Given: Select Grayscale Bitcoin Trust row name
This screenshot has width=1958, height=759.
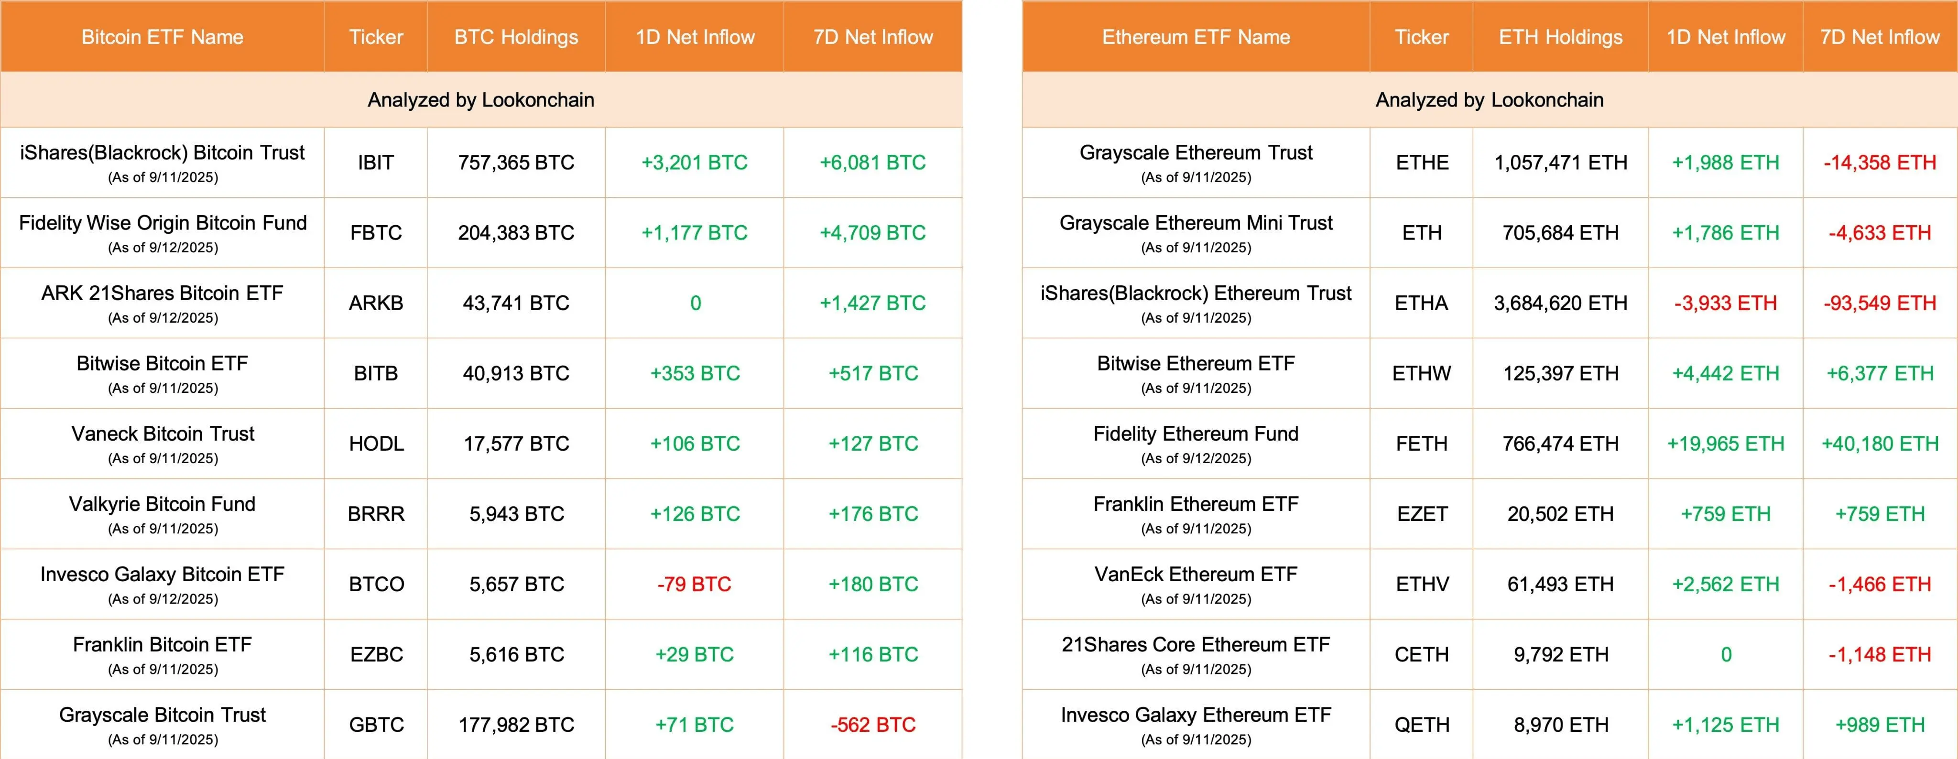Looking at the screenshot, I should pos(162,715).
